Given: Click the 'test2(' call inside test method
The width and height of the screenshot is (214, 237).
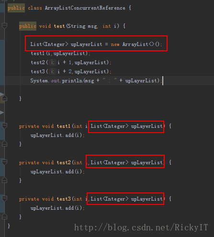Looking at the screenshot, I should click(x=39, y=62).
